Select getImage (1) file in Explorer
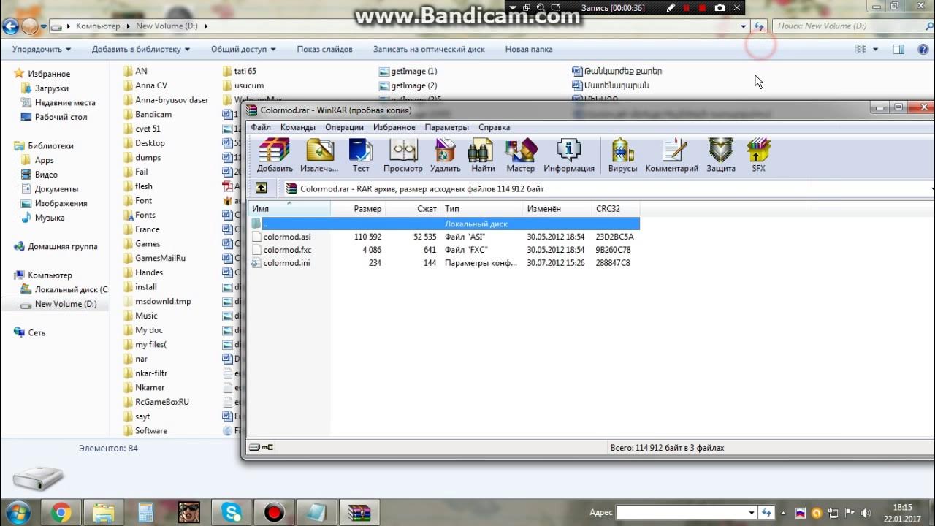935x526 pixels. [x=413, y=71]
